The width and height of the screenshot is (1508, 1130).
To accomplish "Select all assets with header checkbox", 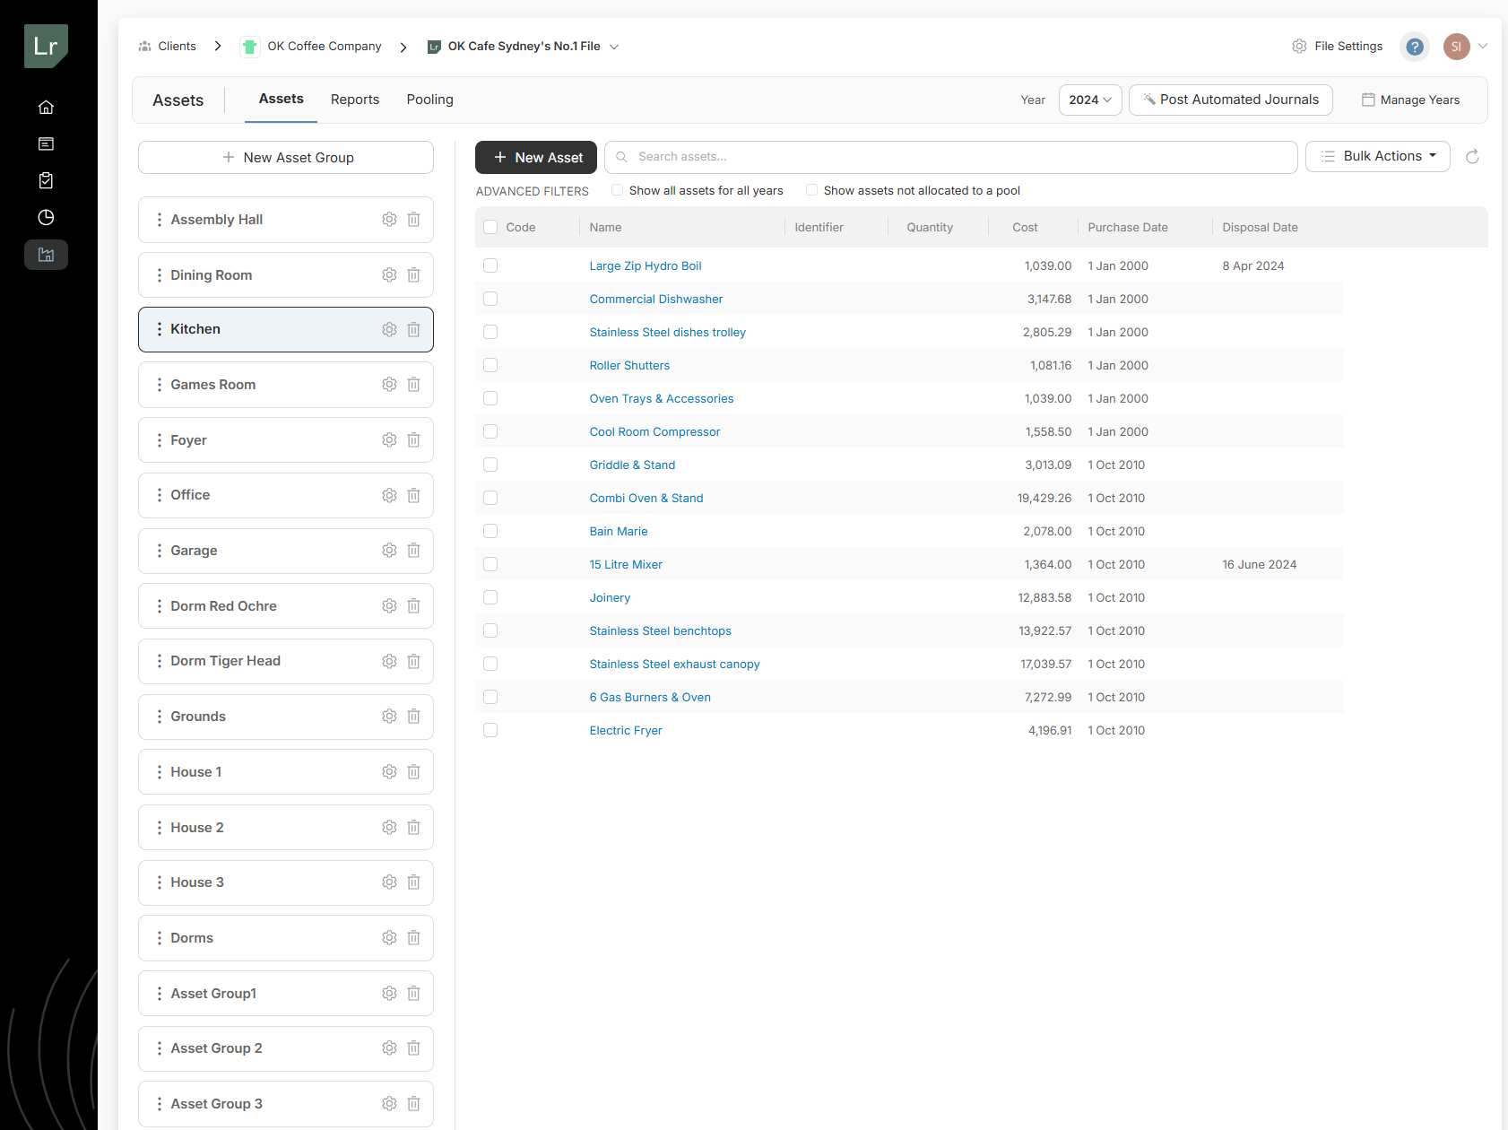I will point(490,228).
